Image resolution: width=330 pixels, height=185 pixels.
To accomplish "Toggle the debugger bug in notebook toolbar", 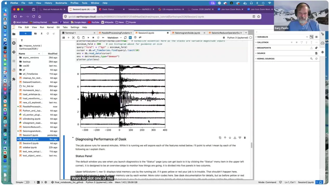I will pyautogui.click(x=224, y=38).
